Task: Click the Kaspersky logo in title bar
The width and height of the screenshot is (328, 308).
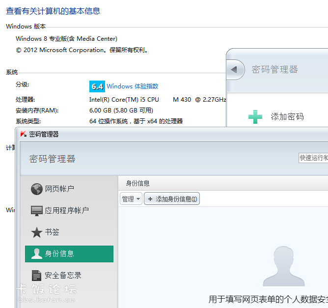Action: [x=24, y=134]
